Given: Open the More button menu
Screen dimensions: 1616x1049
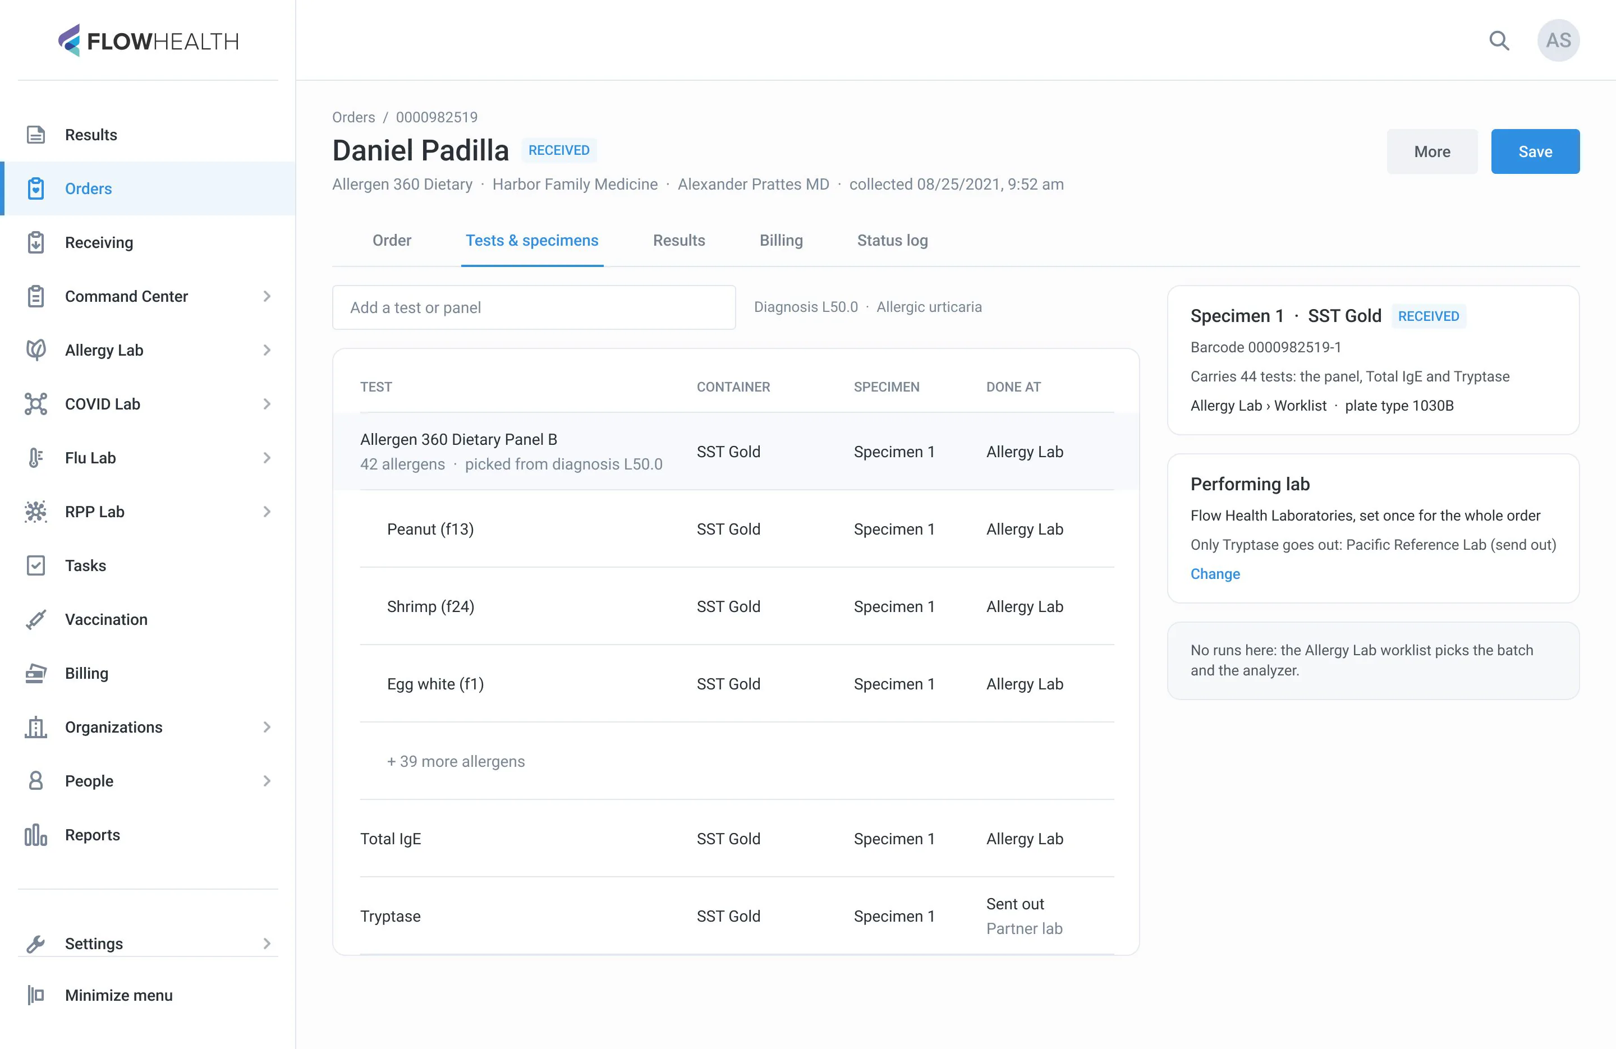Looking at the screenshot, I should coord(1432,151).
